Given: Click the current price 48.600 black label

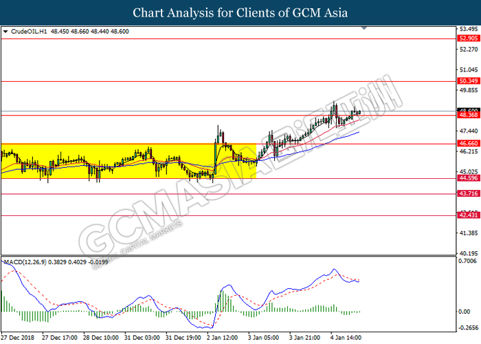Looking at the screenshot, I should click(x=469, y=110).
